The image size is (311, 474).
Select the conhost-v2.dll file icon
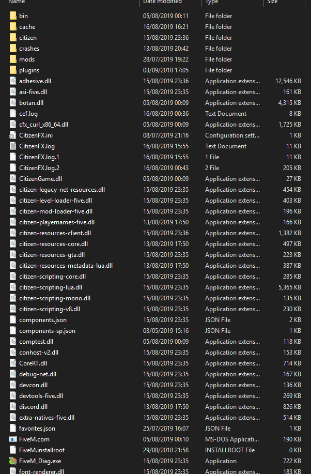click(13, 353)
